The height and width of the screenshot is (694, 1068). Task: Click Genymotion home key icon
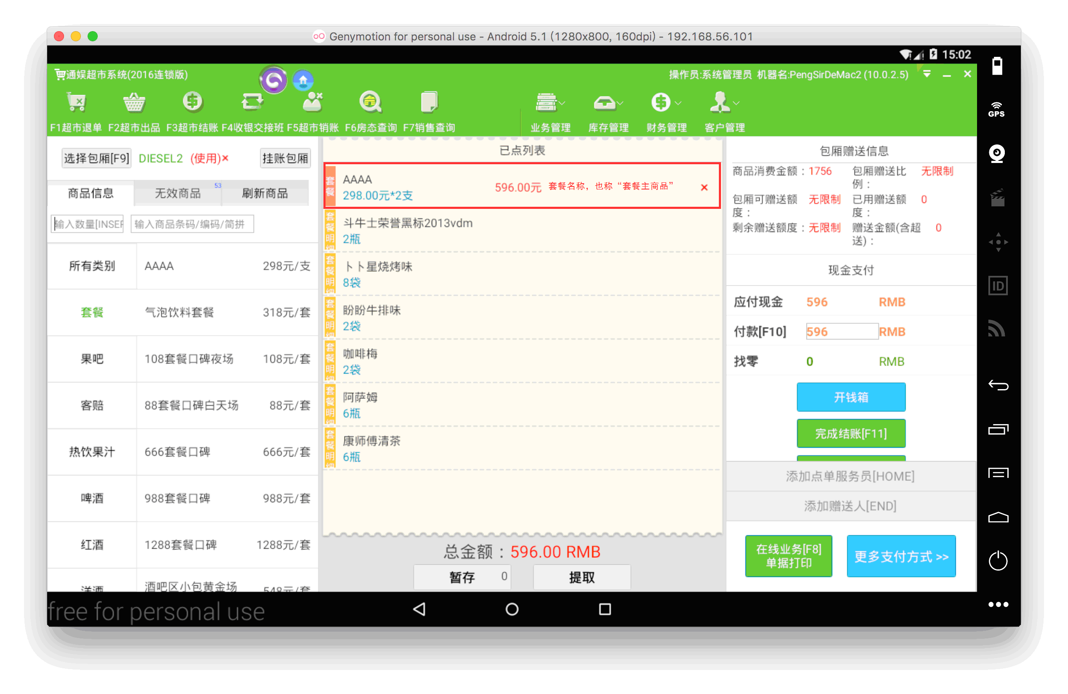click(x=998, y=517)
